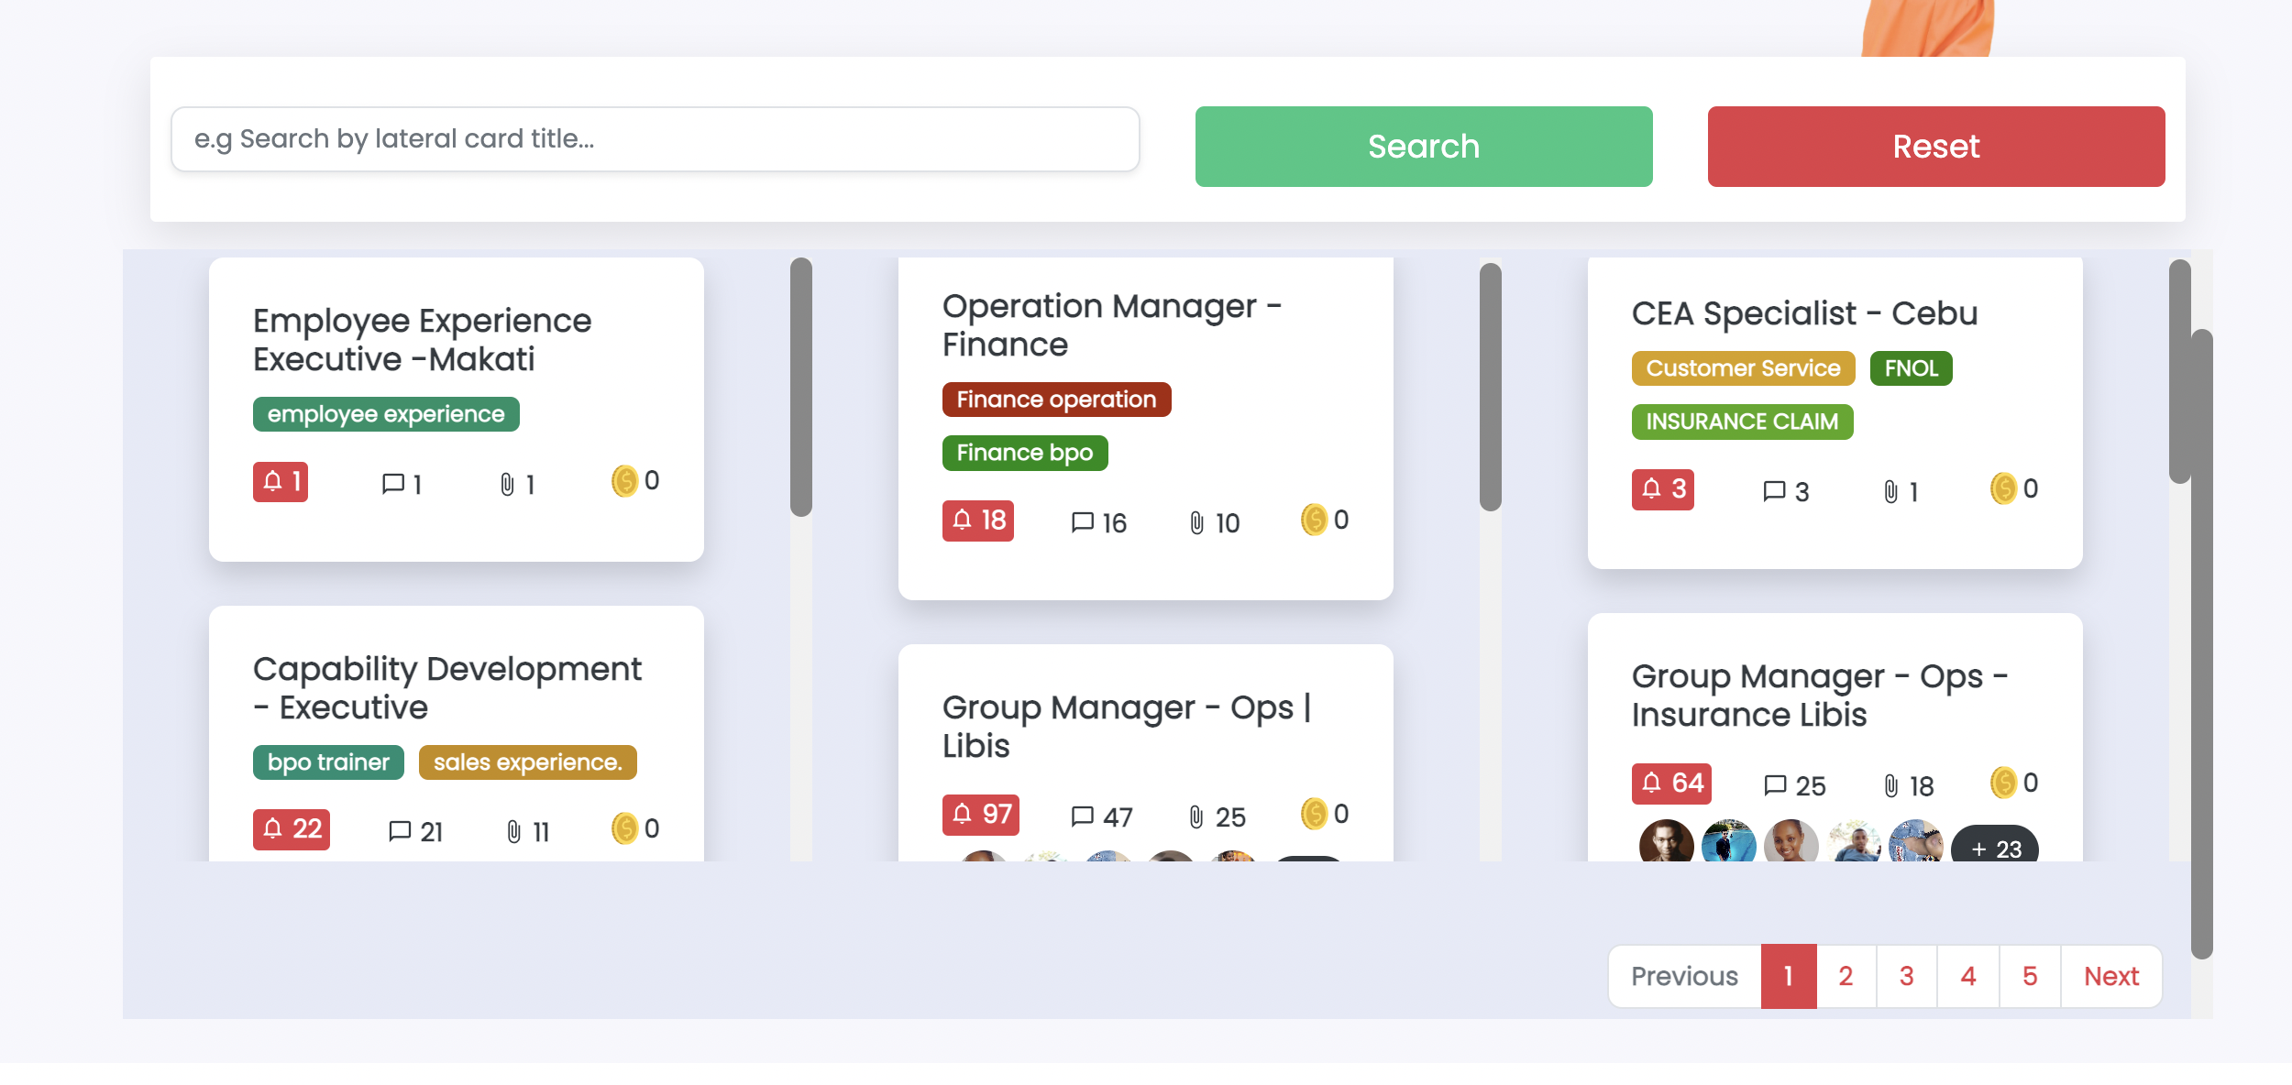The width and height of the screenshot is (2292, 1085).
Task: Click comment icon on Capability Development card
Action: [400, 831]
